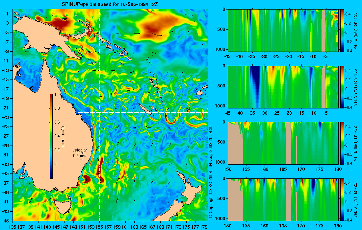362x230 pixels.
Task: Click the "speed (m/s)" colorbar label
Action: (63, 136)
